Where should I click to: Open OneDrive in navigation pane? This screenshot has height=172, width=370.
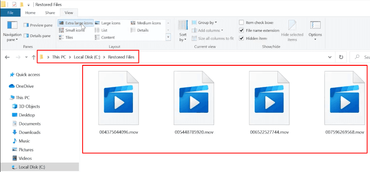pyautogui.click(x=22, y=86)
